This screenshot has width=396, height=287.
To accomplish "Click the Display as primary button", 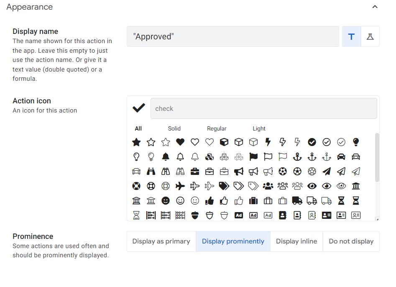I will point(161,241).
